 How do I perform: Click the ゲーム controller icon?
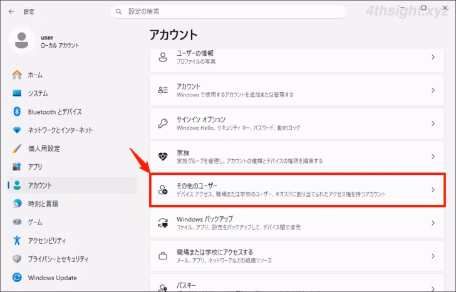pyautogui.click(x=17, y=222)
